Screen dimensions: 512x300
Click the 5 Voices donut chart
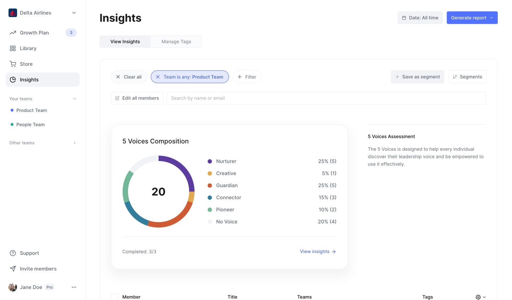(x=159, y=192)
